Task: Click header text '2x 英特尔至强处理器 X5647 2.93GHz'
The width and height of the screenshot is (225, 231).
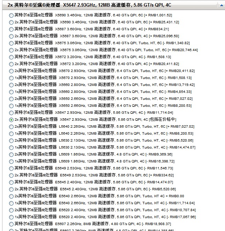Action: point(51,5)
